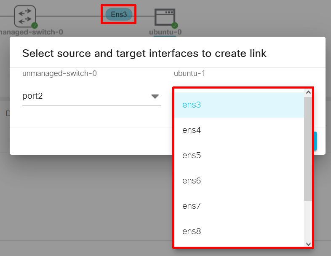Image resolution: width=331 pixels, height=256 pixels.
Task: Click the scrollbar down arrow in the list
Action: coord(308,244)
